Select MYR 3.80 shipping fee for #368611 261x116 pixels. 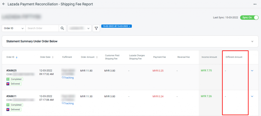coord(110,96)
